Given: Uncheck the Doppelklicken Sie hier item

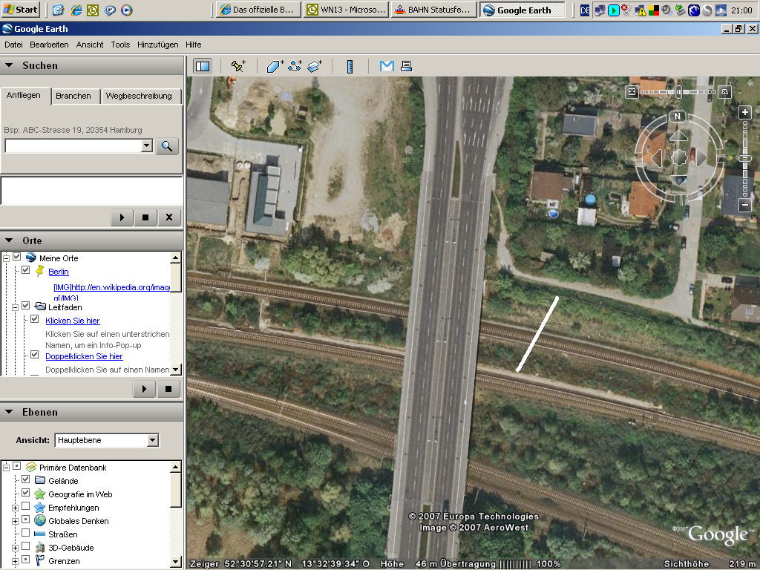Looking at the screenshot, I should 34,355.
